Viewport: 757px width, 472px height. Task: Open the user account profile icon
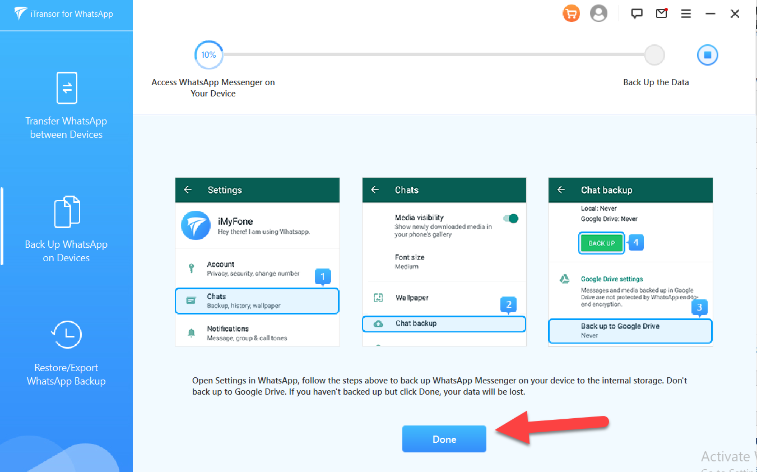coord(598,13)
